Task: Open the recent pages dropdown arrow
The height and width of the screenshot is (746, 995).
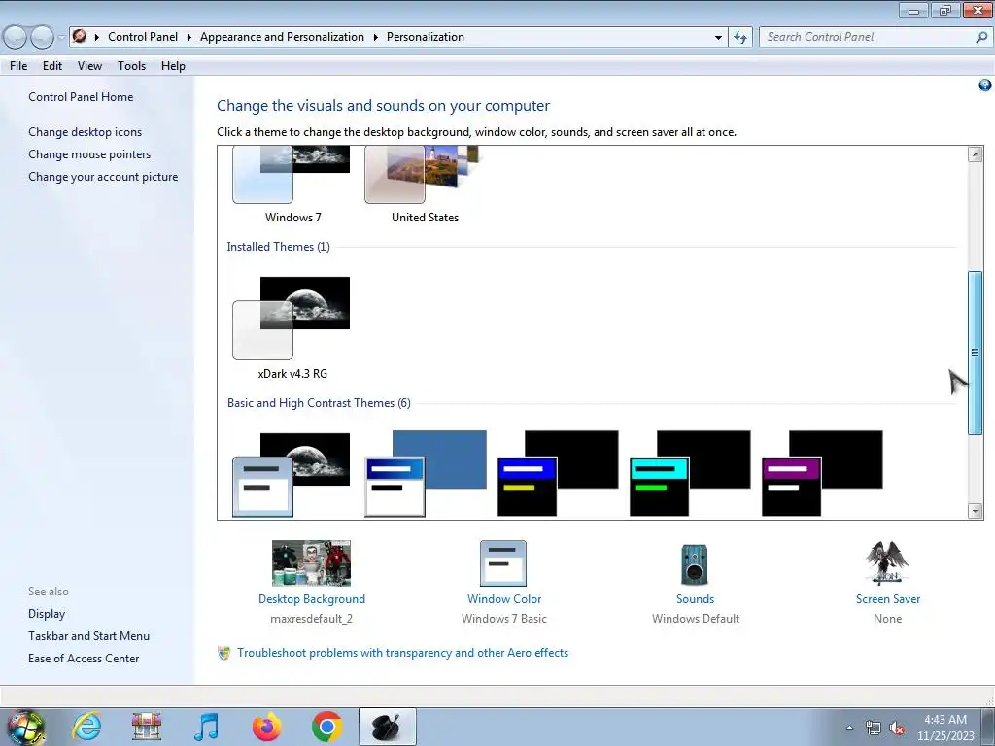Action: click(x=61, y=38)
